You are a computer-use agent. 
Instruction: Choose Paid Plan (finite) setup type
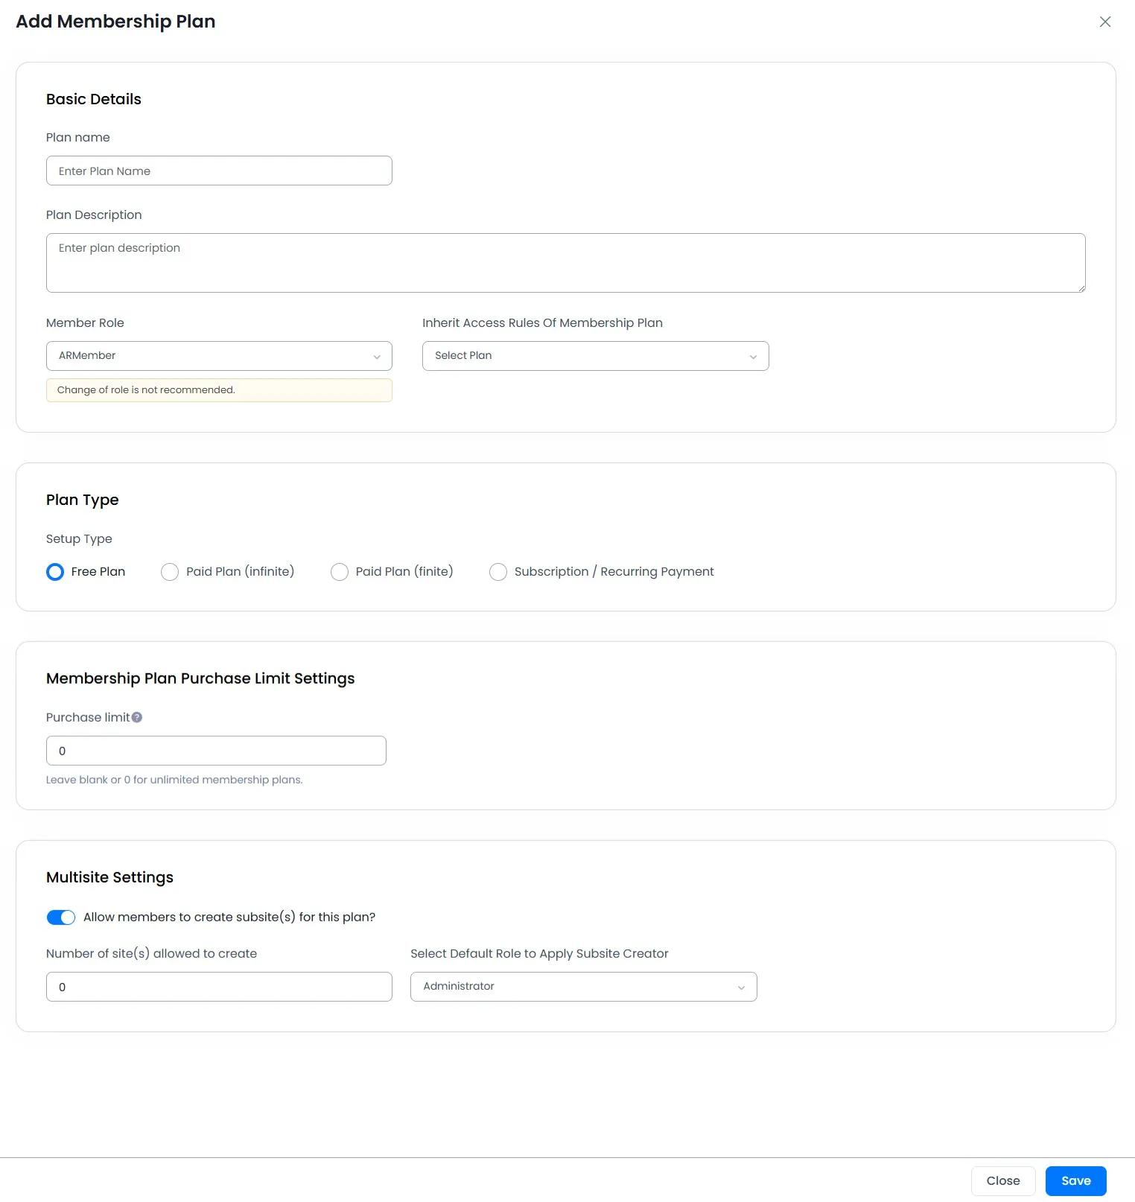[x=340, y=572]
